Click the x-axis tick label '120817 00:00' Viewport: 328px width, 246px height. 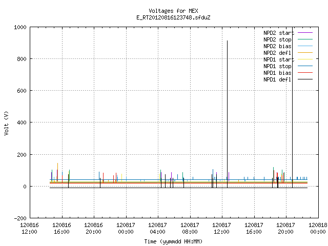tap(126, 229)
